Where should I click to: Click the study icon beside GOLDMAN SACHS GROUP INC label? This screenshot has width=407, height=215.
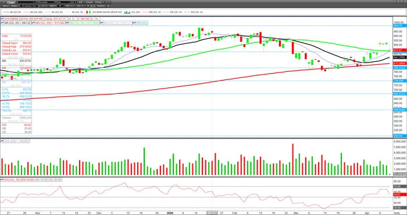point(2,19)
